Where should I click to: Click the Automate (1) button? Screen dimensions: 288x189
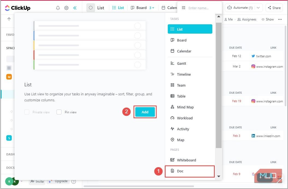240,8
